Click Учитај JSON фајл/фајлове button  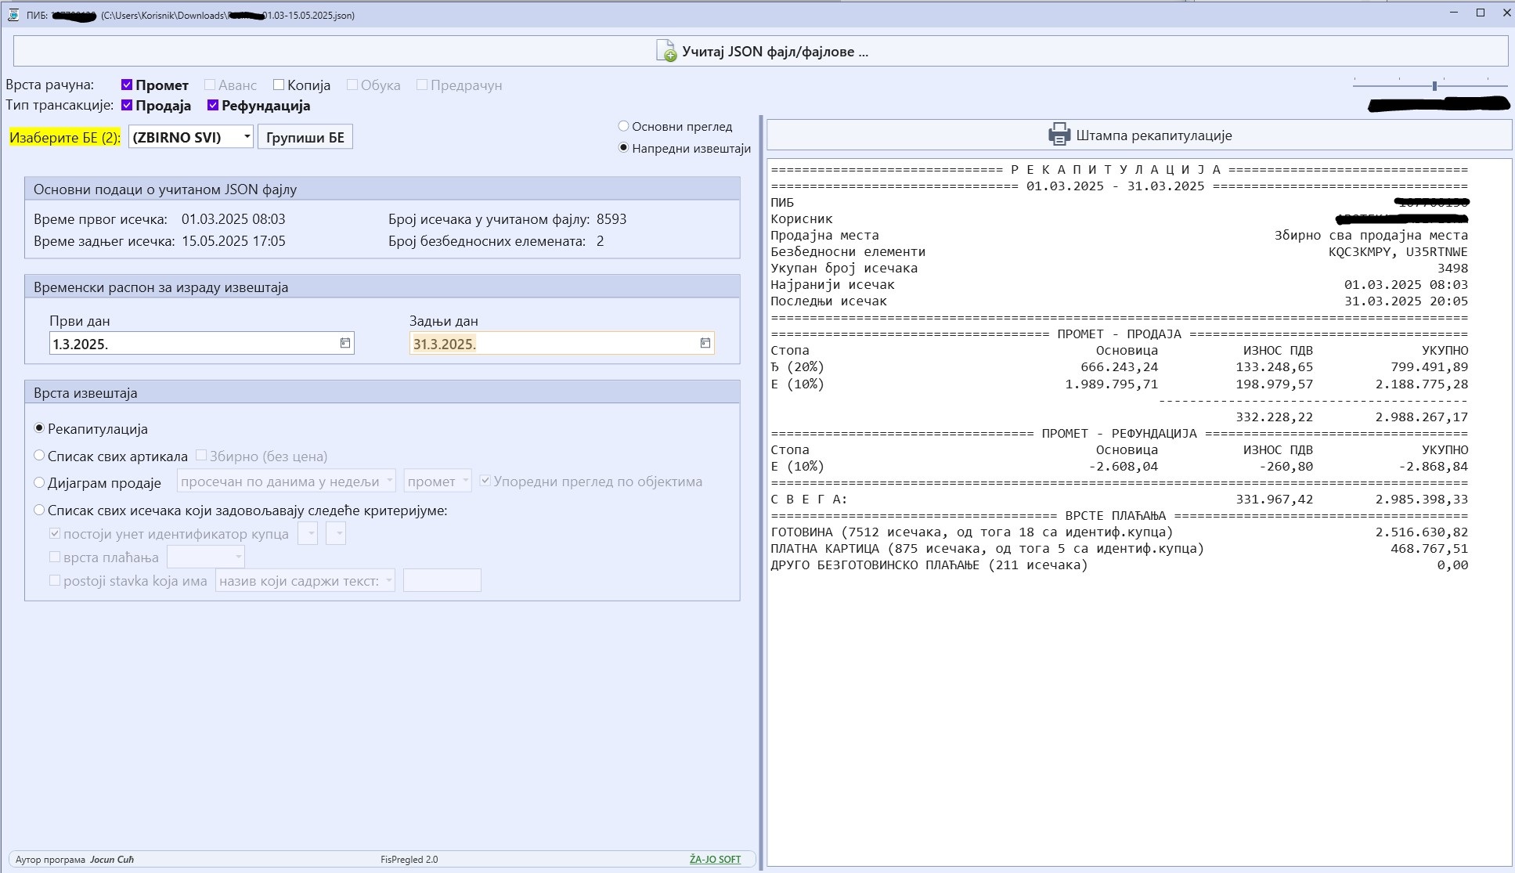(x=761, y=52)
